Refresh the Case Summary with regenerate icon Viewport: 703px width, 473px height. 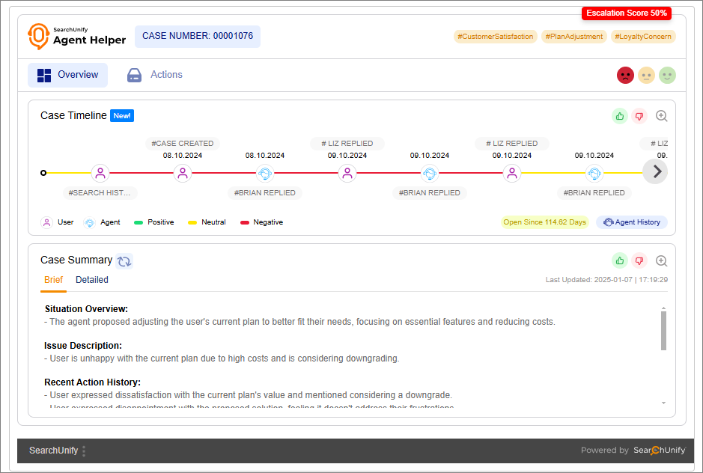[124, 260]
